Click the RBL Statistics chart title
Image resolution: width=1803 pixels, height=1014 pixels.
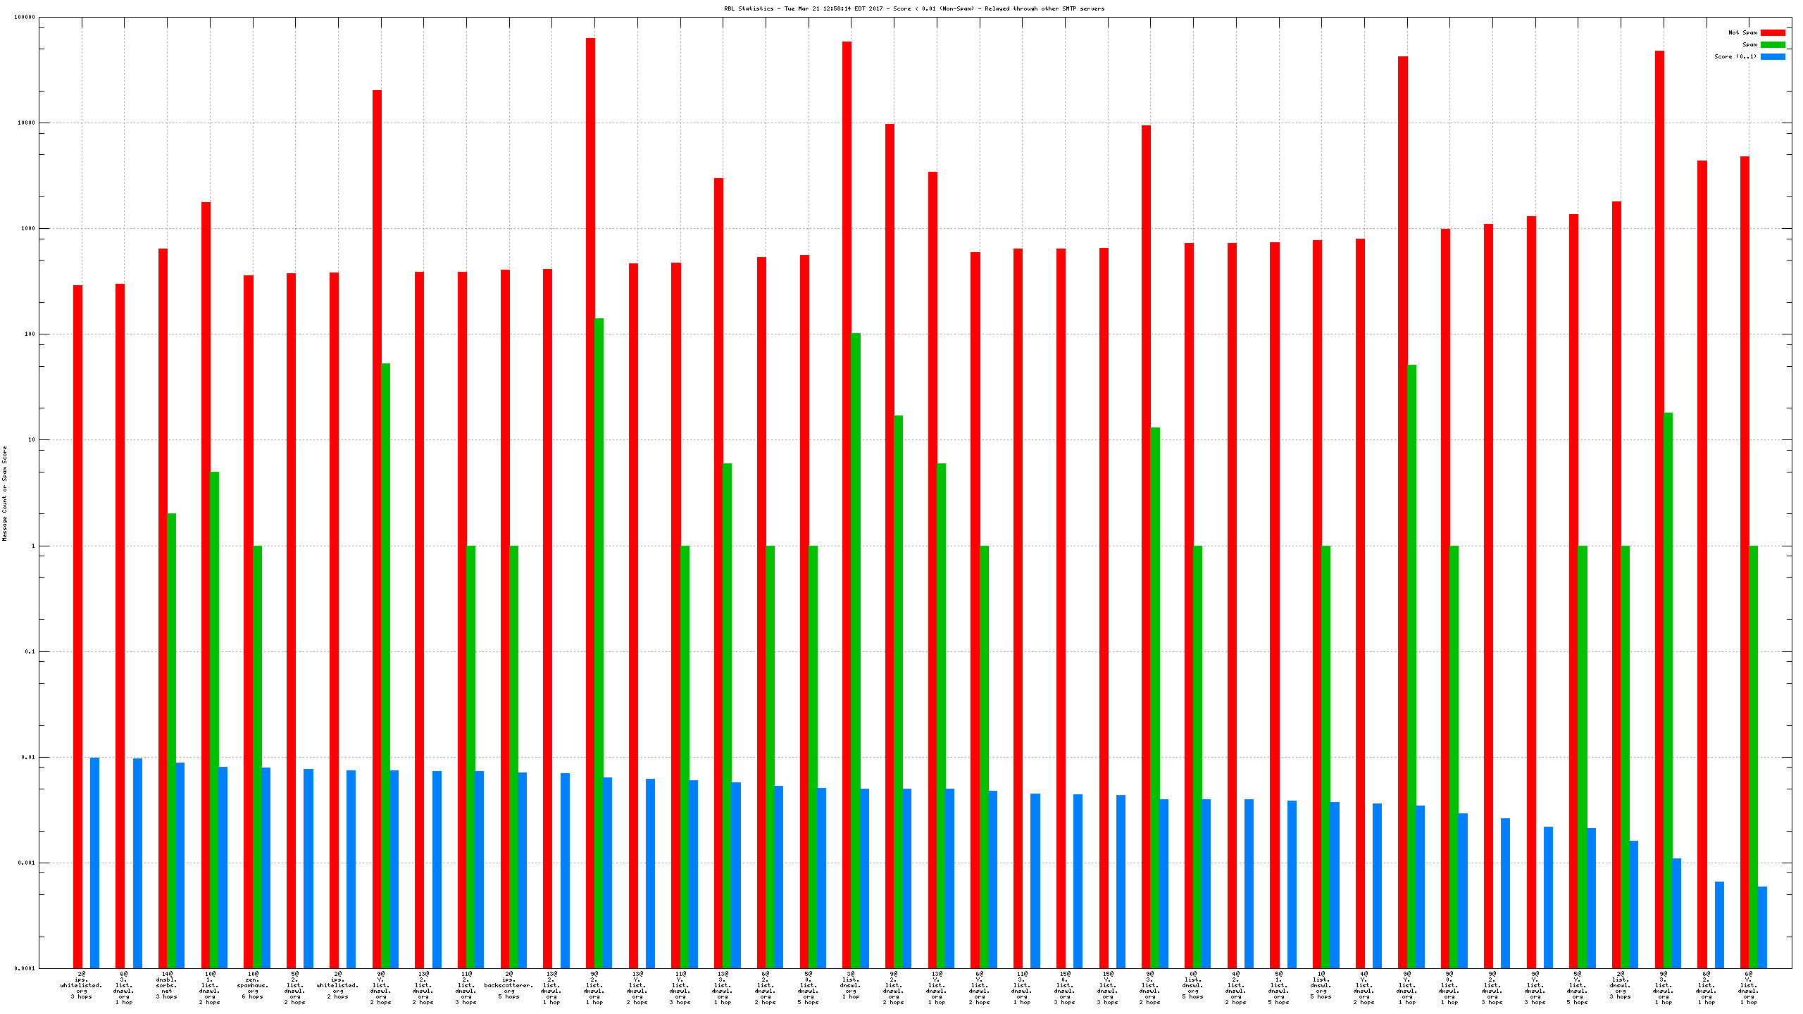click(913, 8)
